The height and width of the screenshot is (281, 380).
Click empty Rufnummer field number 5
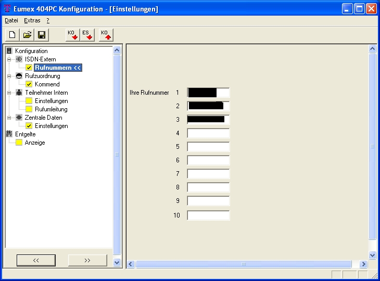(x=208, y=147)
